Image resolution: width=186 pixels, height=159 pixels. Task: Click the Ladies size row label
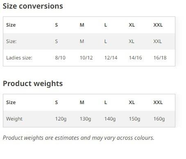pos(19,58)
